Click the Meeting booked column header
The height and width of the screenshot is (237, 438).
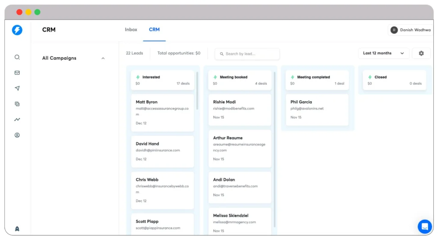240,80
